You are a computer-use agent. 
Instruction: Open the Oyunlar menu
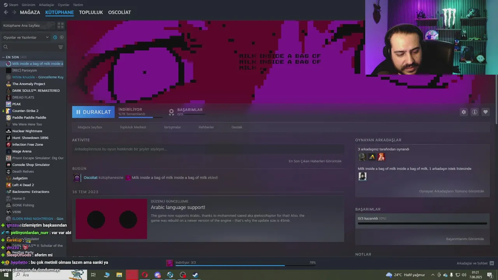click(x=63, y=5)
